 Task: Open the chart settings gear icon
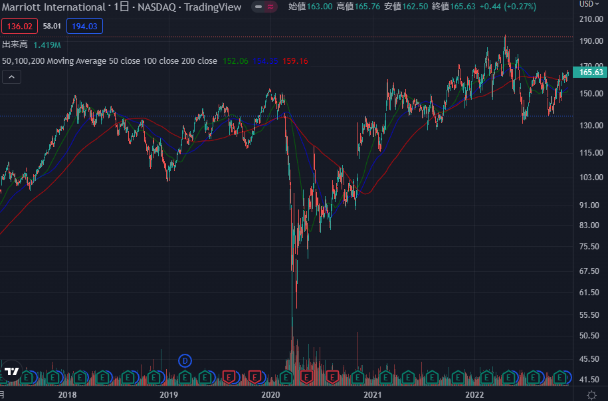pyautogui.click(x=591, y=395)
